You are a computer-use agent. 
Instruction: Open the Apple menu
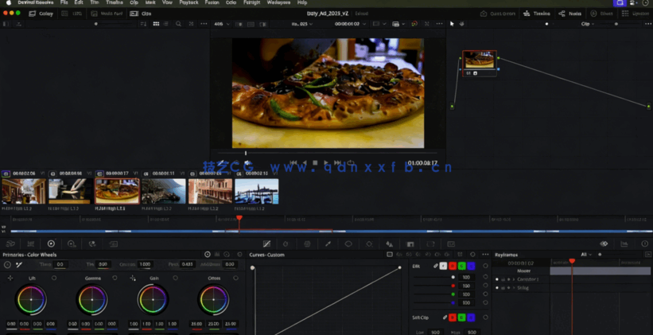(8, 2)
